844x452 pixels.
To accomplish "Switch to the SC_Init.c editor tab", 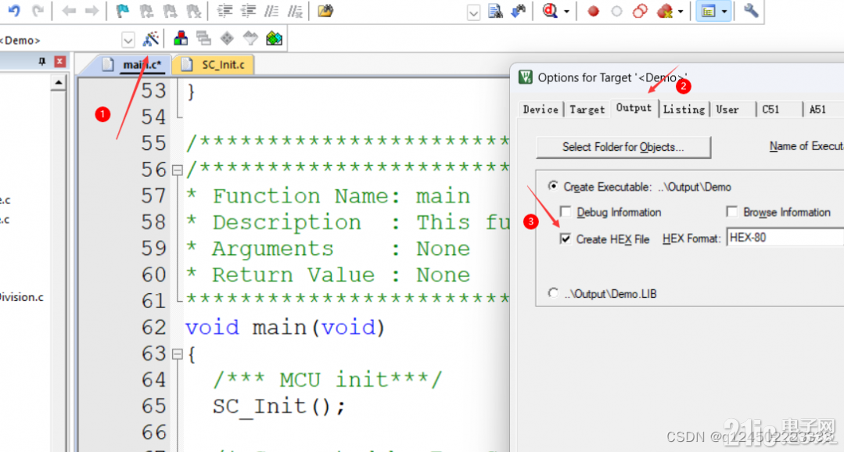I will (214, 65).
